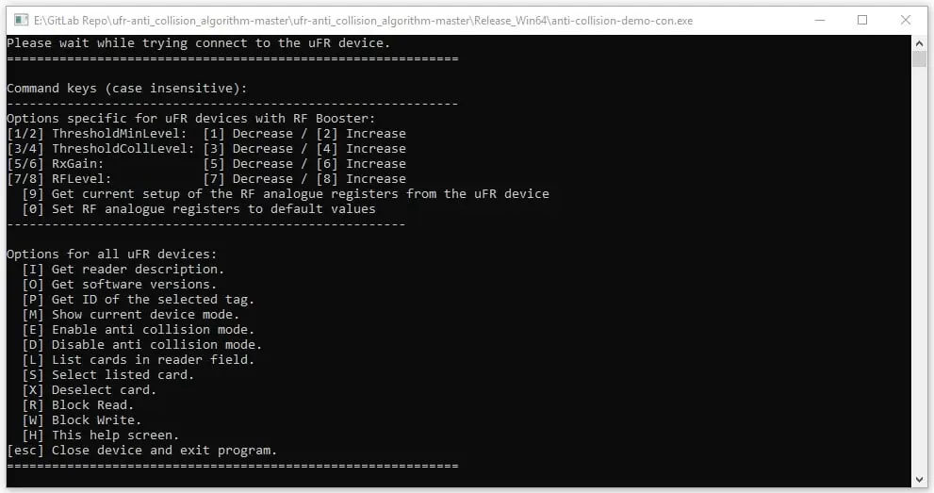Click the empty scrollbar track below the thumb
Image resolution: width=934 pixels, height=493 pixels.
(x=919, y=268)
